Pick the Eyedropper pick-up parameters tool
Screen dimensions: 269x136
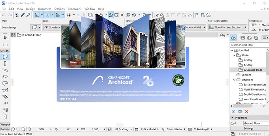(23, 15)
